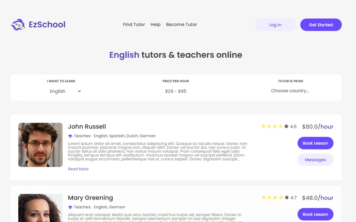Open the Choose country selector
356x222 pixels.
290,91
